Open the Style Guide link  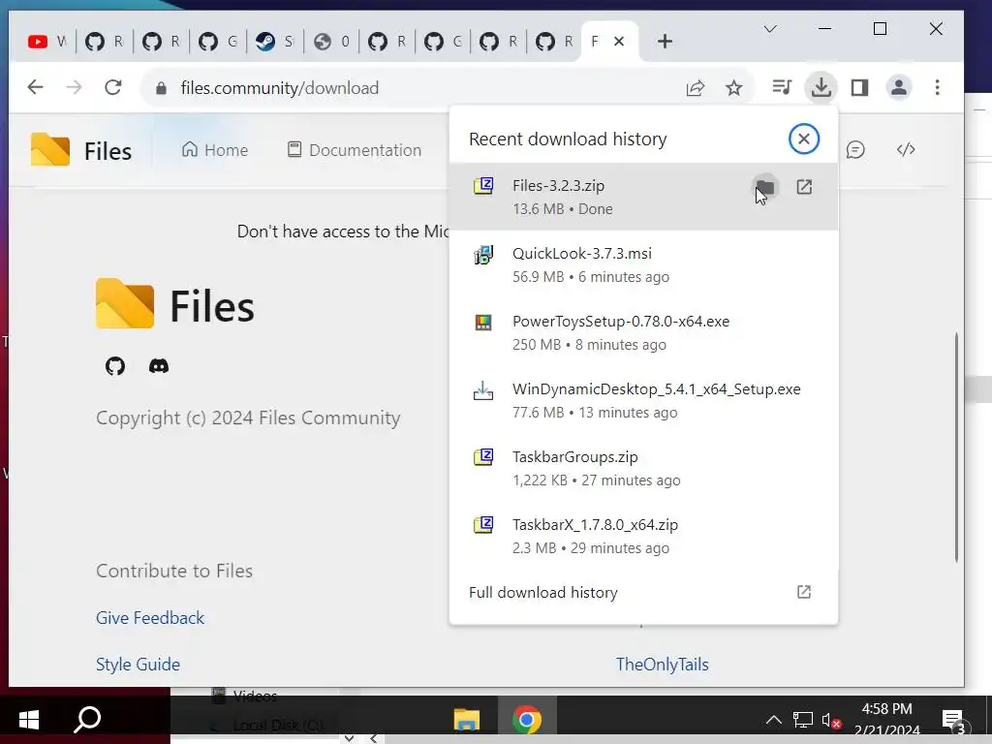tap(138, 665)
